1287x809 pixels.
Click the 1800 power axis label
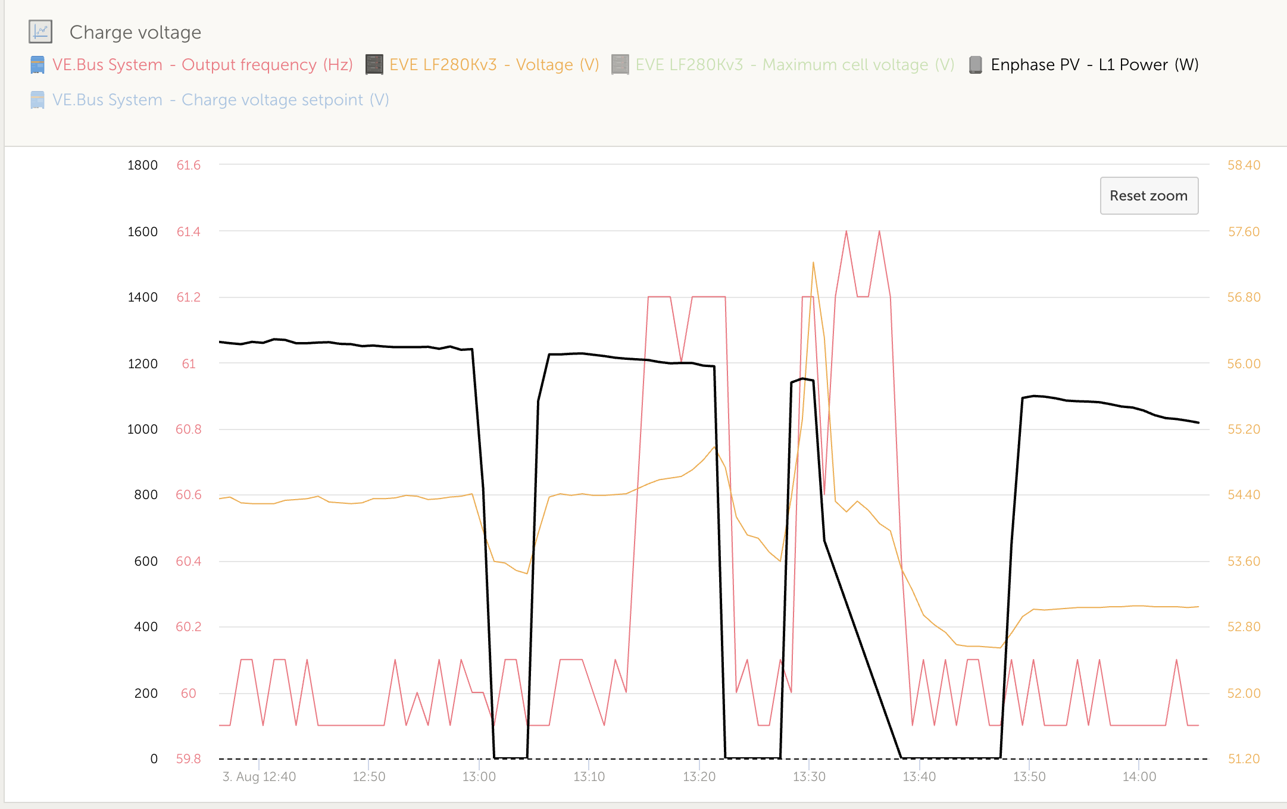(142, 165)
